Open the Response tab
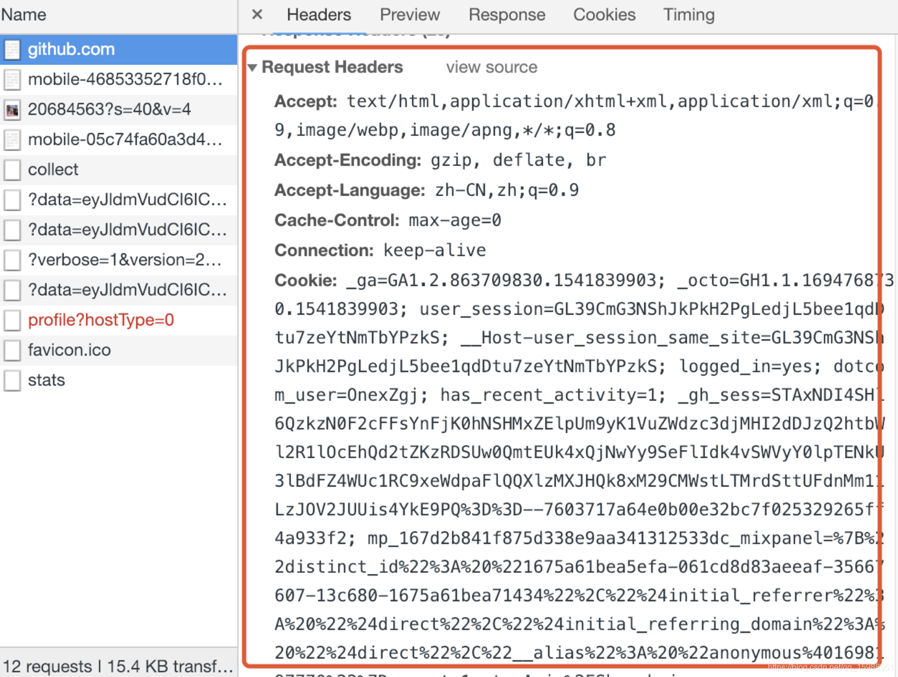This screenshot has height=677, width=898. pos(507,14)
